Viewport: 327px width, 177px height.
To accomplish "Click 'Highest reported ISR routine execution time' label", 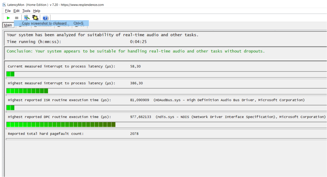I will point(60,100).
